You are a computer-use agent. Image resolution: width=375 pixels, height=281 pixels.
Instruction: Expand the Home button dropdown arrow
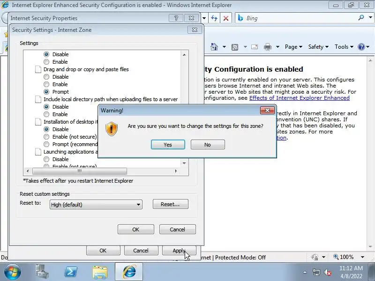(x=224, y=47)
